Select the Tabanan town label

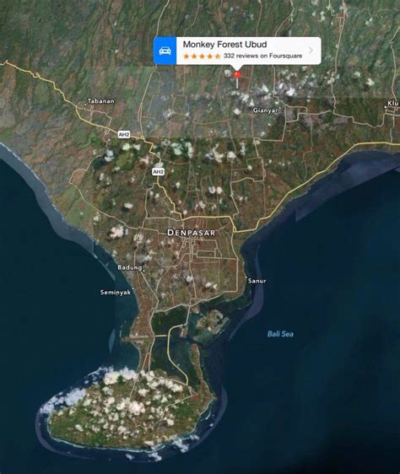[100, 101]
